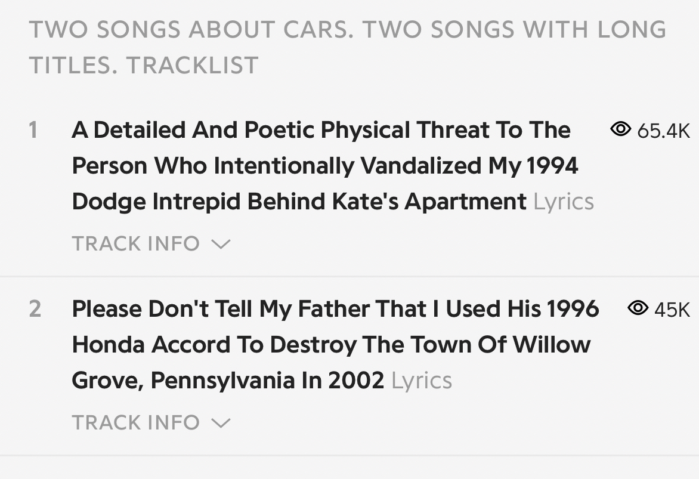This screenshot has width=699, height=479.
Task: Click the Lyrics label after "In 2002"
Action: point(421,381)
